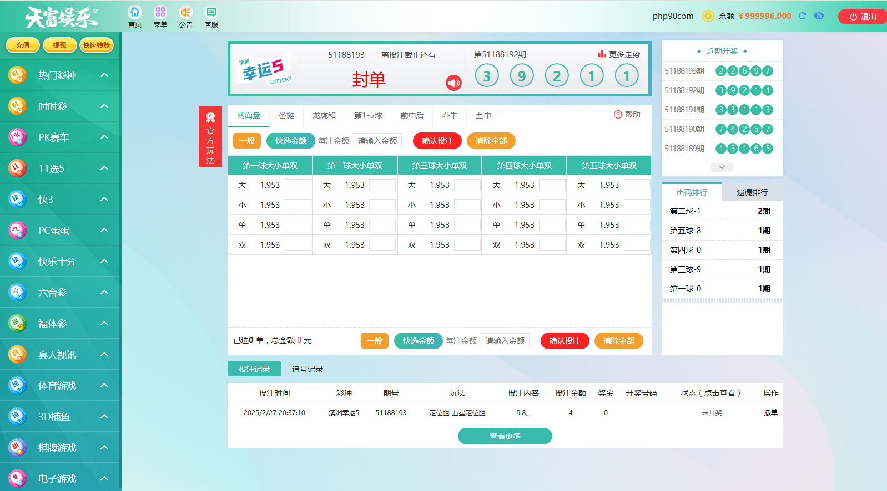Click the 首页 home icon
Viewport: 887px width, 491px height.
click(x=135, y=12)
